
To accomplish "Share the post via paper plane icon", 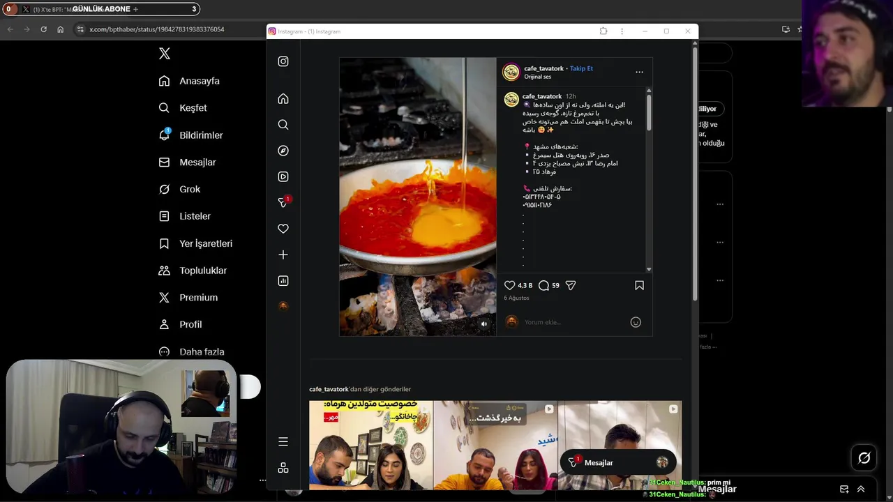I will [x=571, y=285].
